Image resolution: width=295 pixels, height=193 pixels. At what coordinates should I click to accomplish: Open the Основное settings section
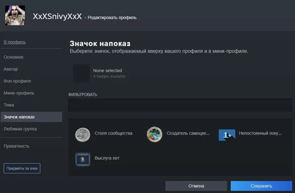pos(14,57)
